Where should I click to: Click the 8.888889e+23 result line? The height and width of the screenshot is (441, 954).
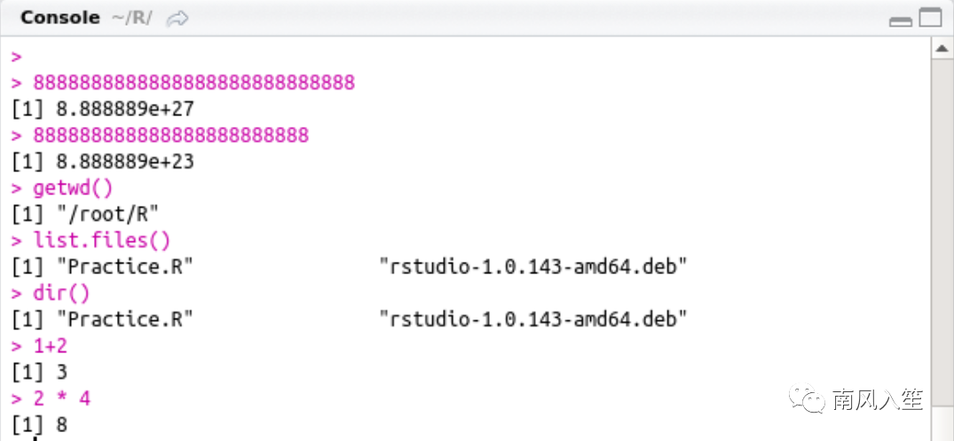tap(103, 161)
